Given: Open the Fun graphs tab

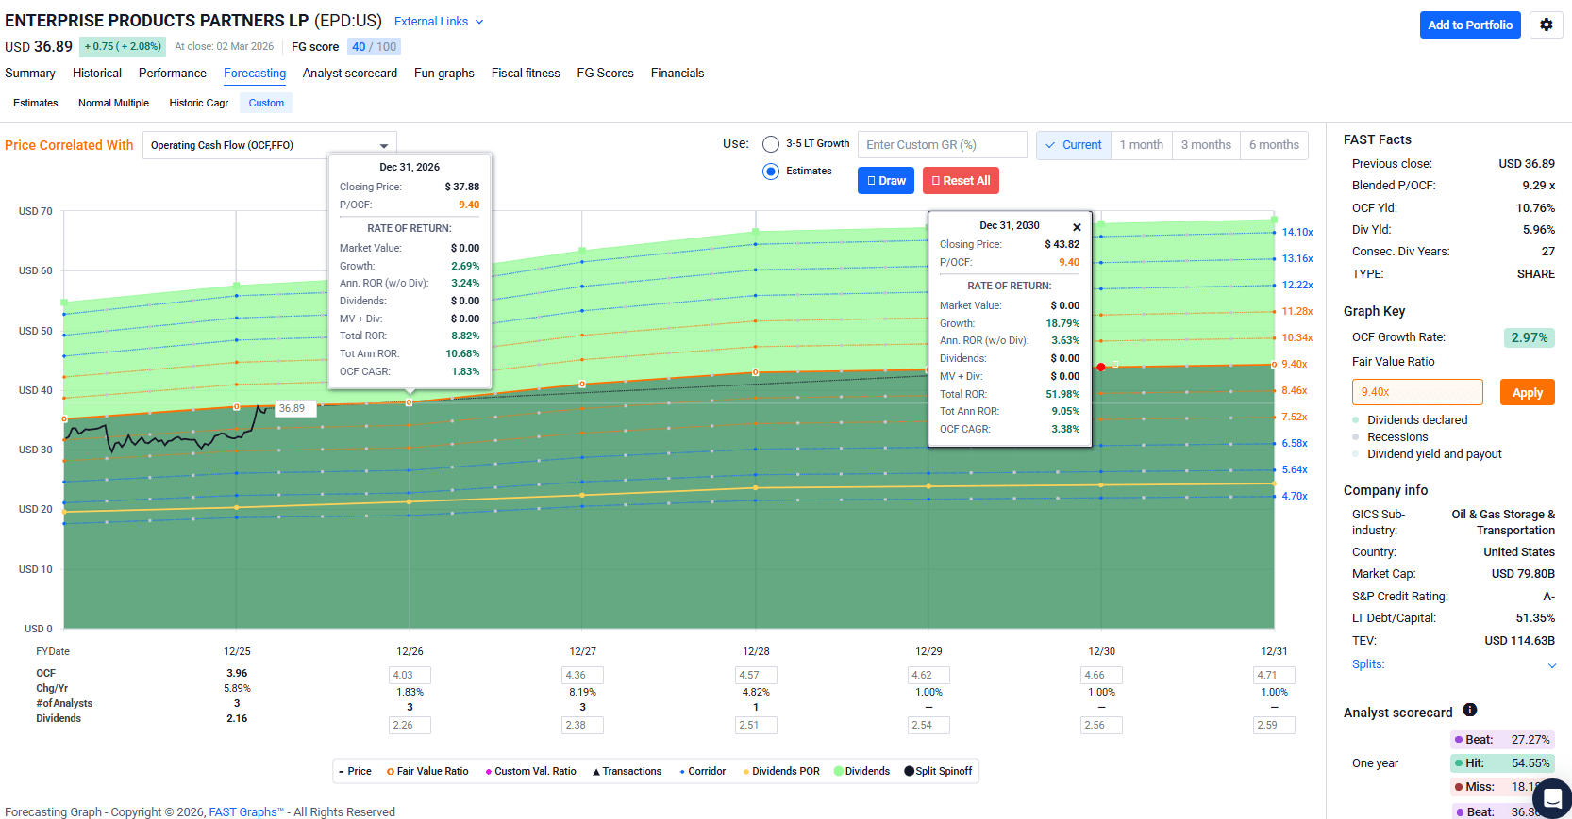Looking at the screenshot, I should click(x=444, y=74).
